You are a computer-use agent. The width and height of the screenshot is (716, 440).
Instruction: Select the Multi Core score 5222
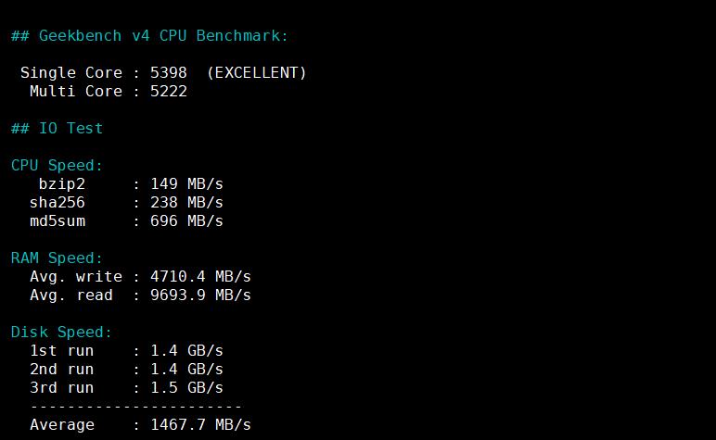click(168, 91)
